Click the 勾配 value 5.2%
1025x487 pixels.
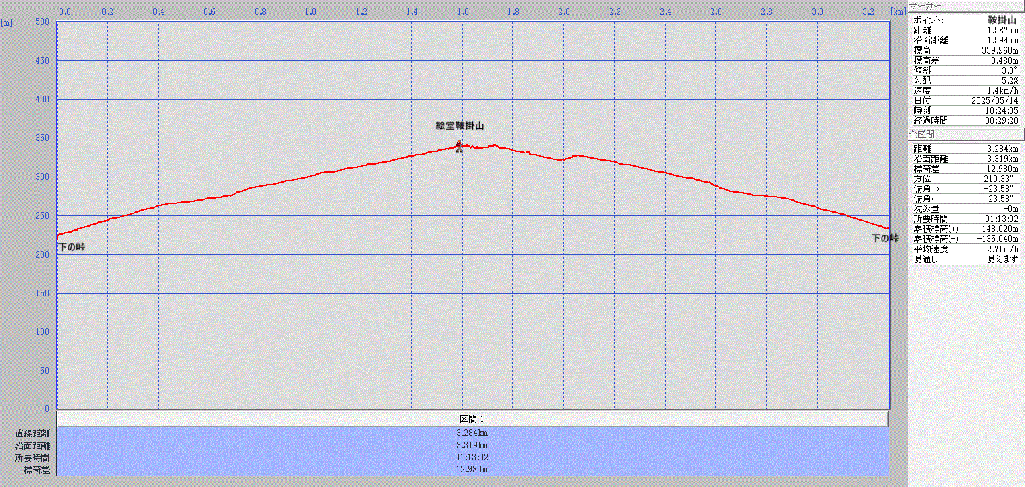[1010, 80]
